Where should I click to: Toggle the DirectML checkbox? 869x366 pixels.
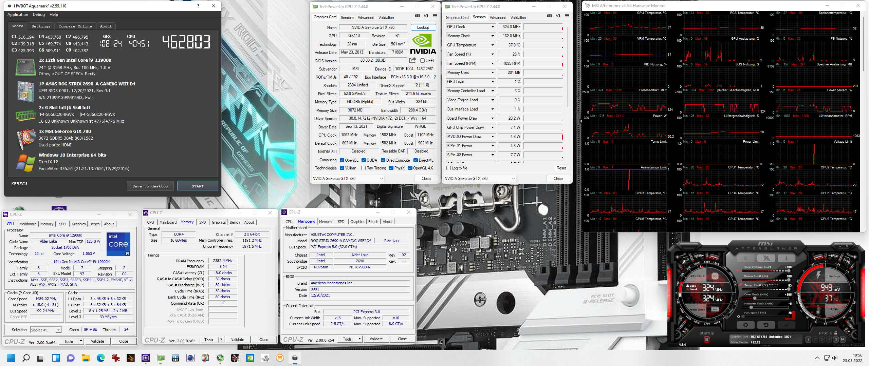click(415, 160)
